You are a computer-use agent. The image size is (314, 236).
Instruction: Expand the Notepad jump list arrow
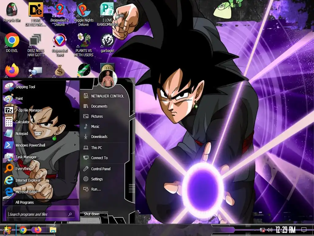click(x=75, y=133)
